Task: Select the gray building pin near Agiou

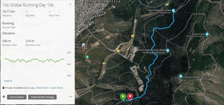Action: point(84,45)
